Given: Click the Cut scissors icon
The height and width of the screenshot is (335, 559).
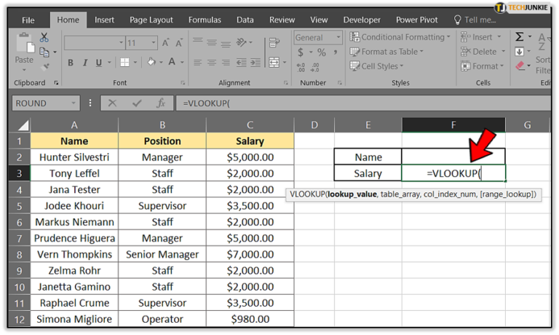Looking at the screenshot, I should [44, 37].
